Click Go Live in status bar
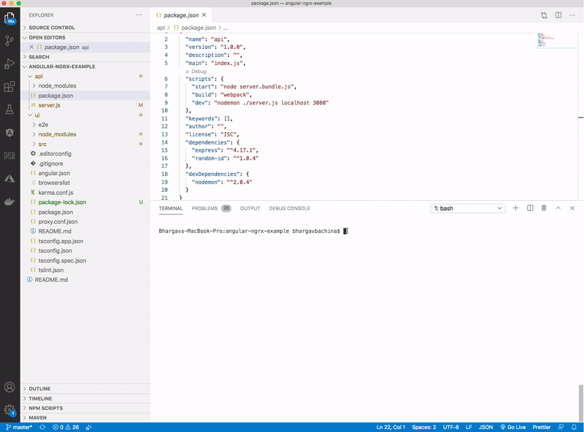 pyautogui.click(x=513, y=427)
